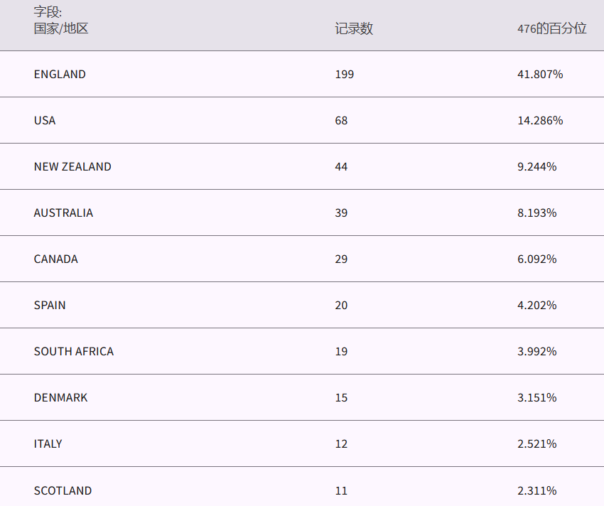Viewport: 604px width, 506px height.
Task: Click the AUSTRALIA row label
Action: [63, 212]
